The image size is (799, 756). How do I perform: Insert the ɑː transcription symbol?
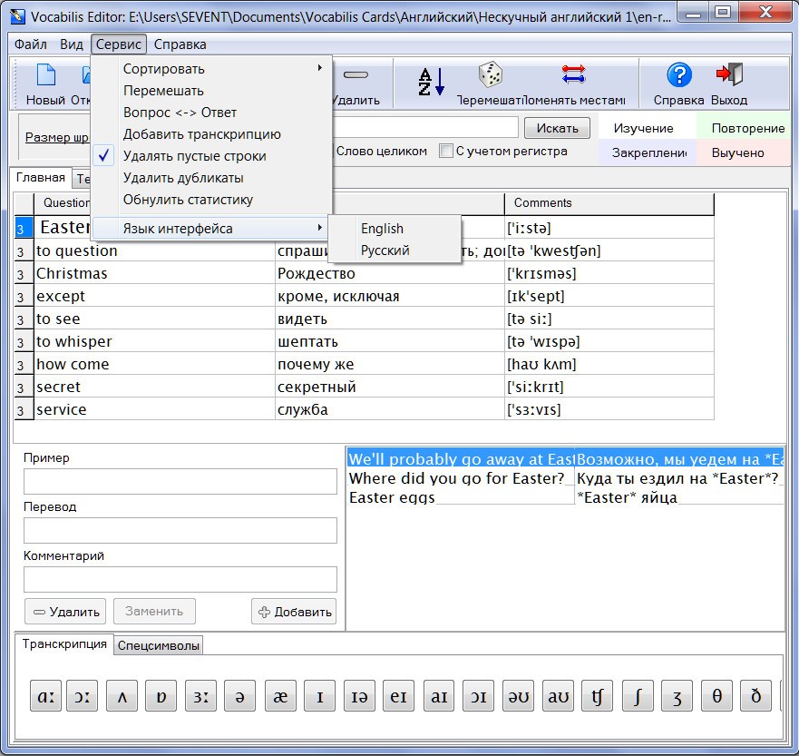point(46,696)
